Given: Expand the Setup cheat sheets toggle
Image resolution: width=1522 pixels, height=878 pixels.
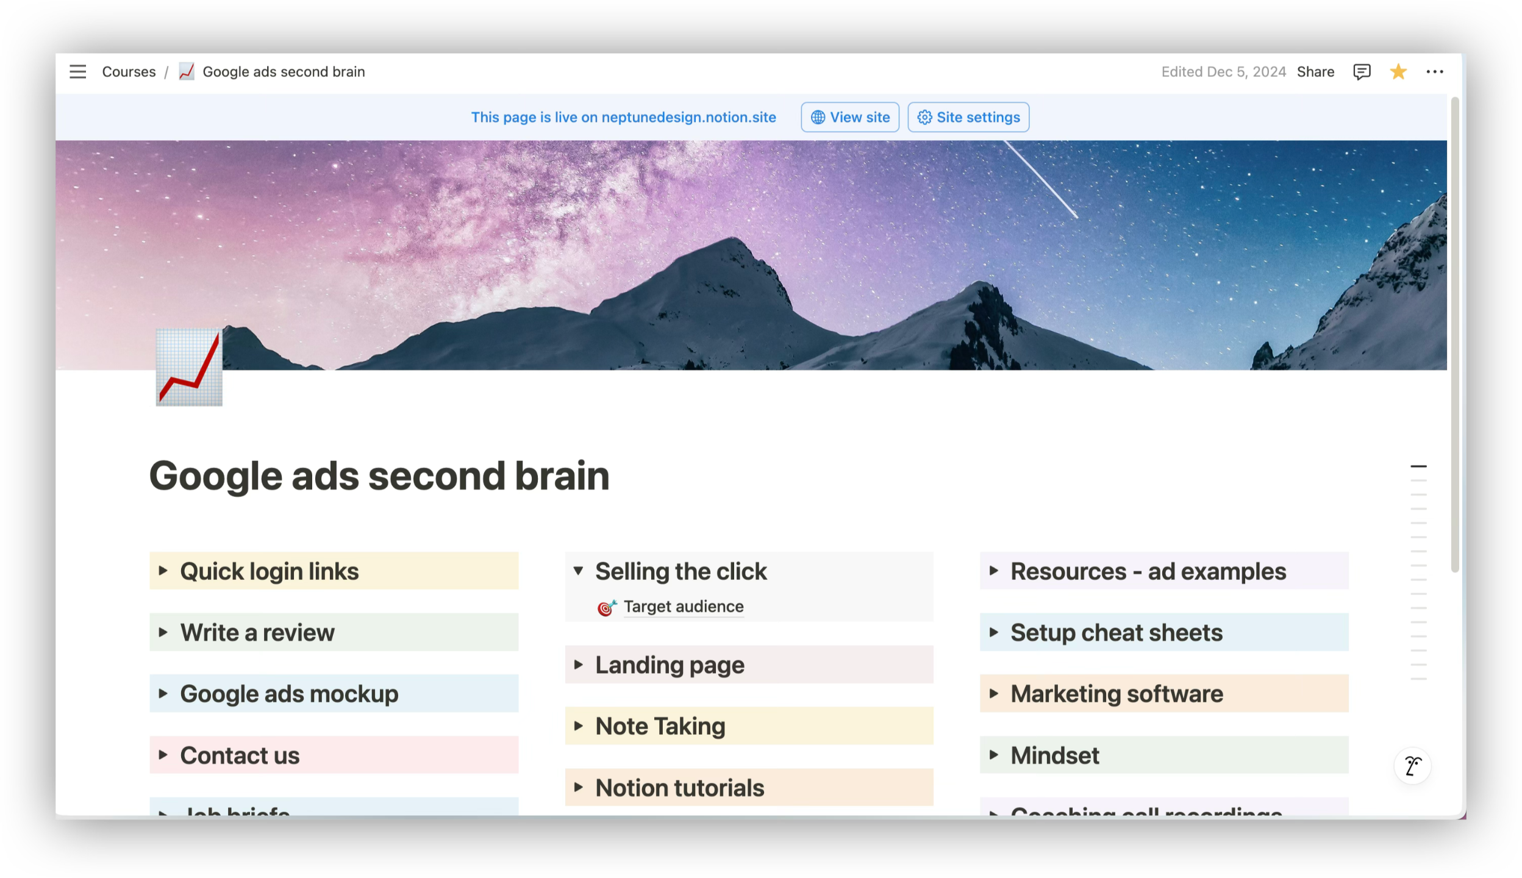Looking at the screenshot, I should click(993, 632).
